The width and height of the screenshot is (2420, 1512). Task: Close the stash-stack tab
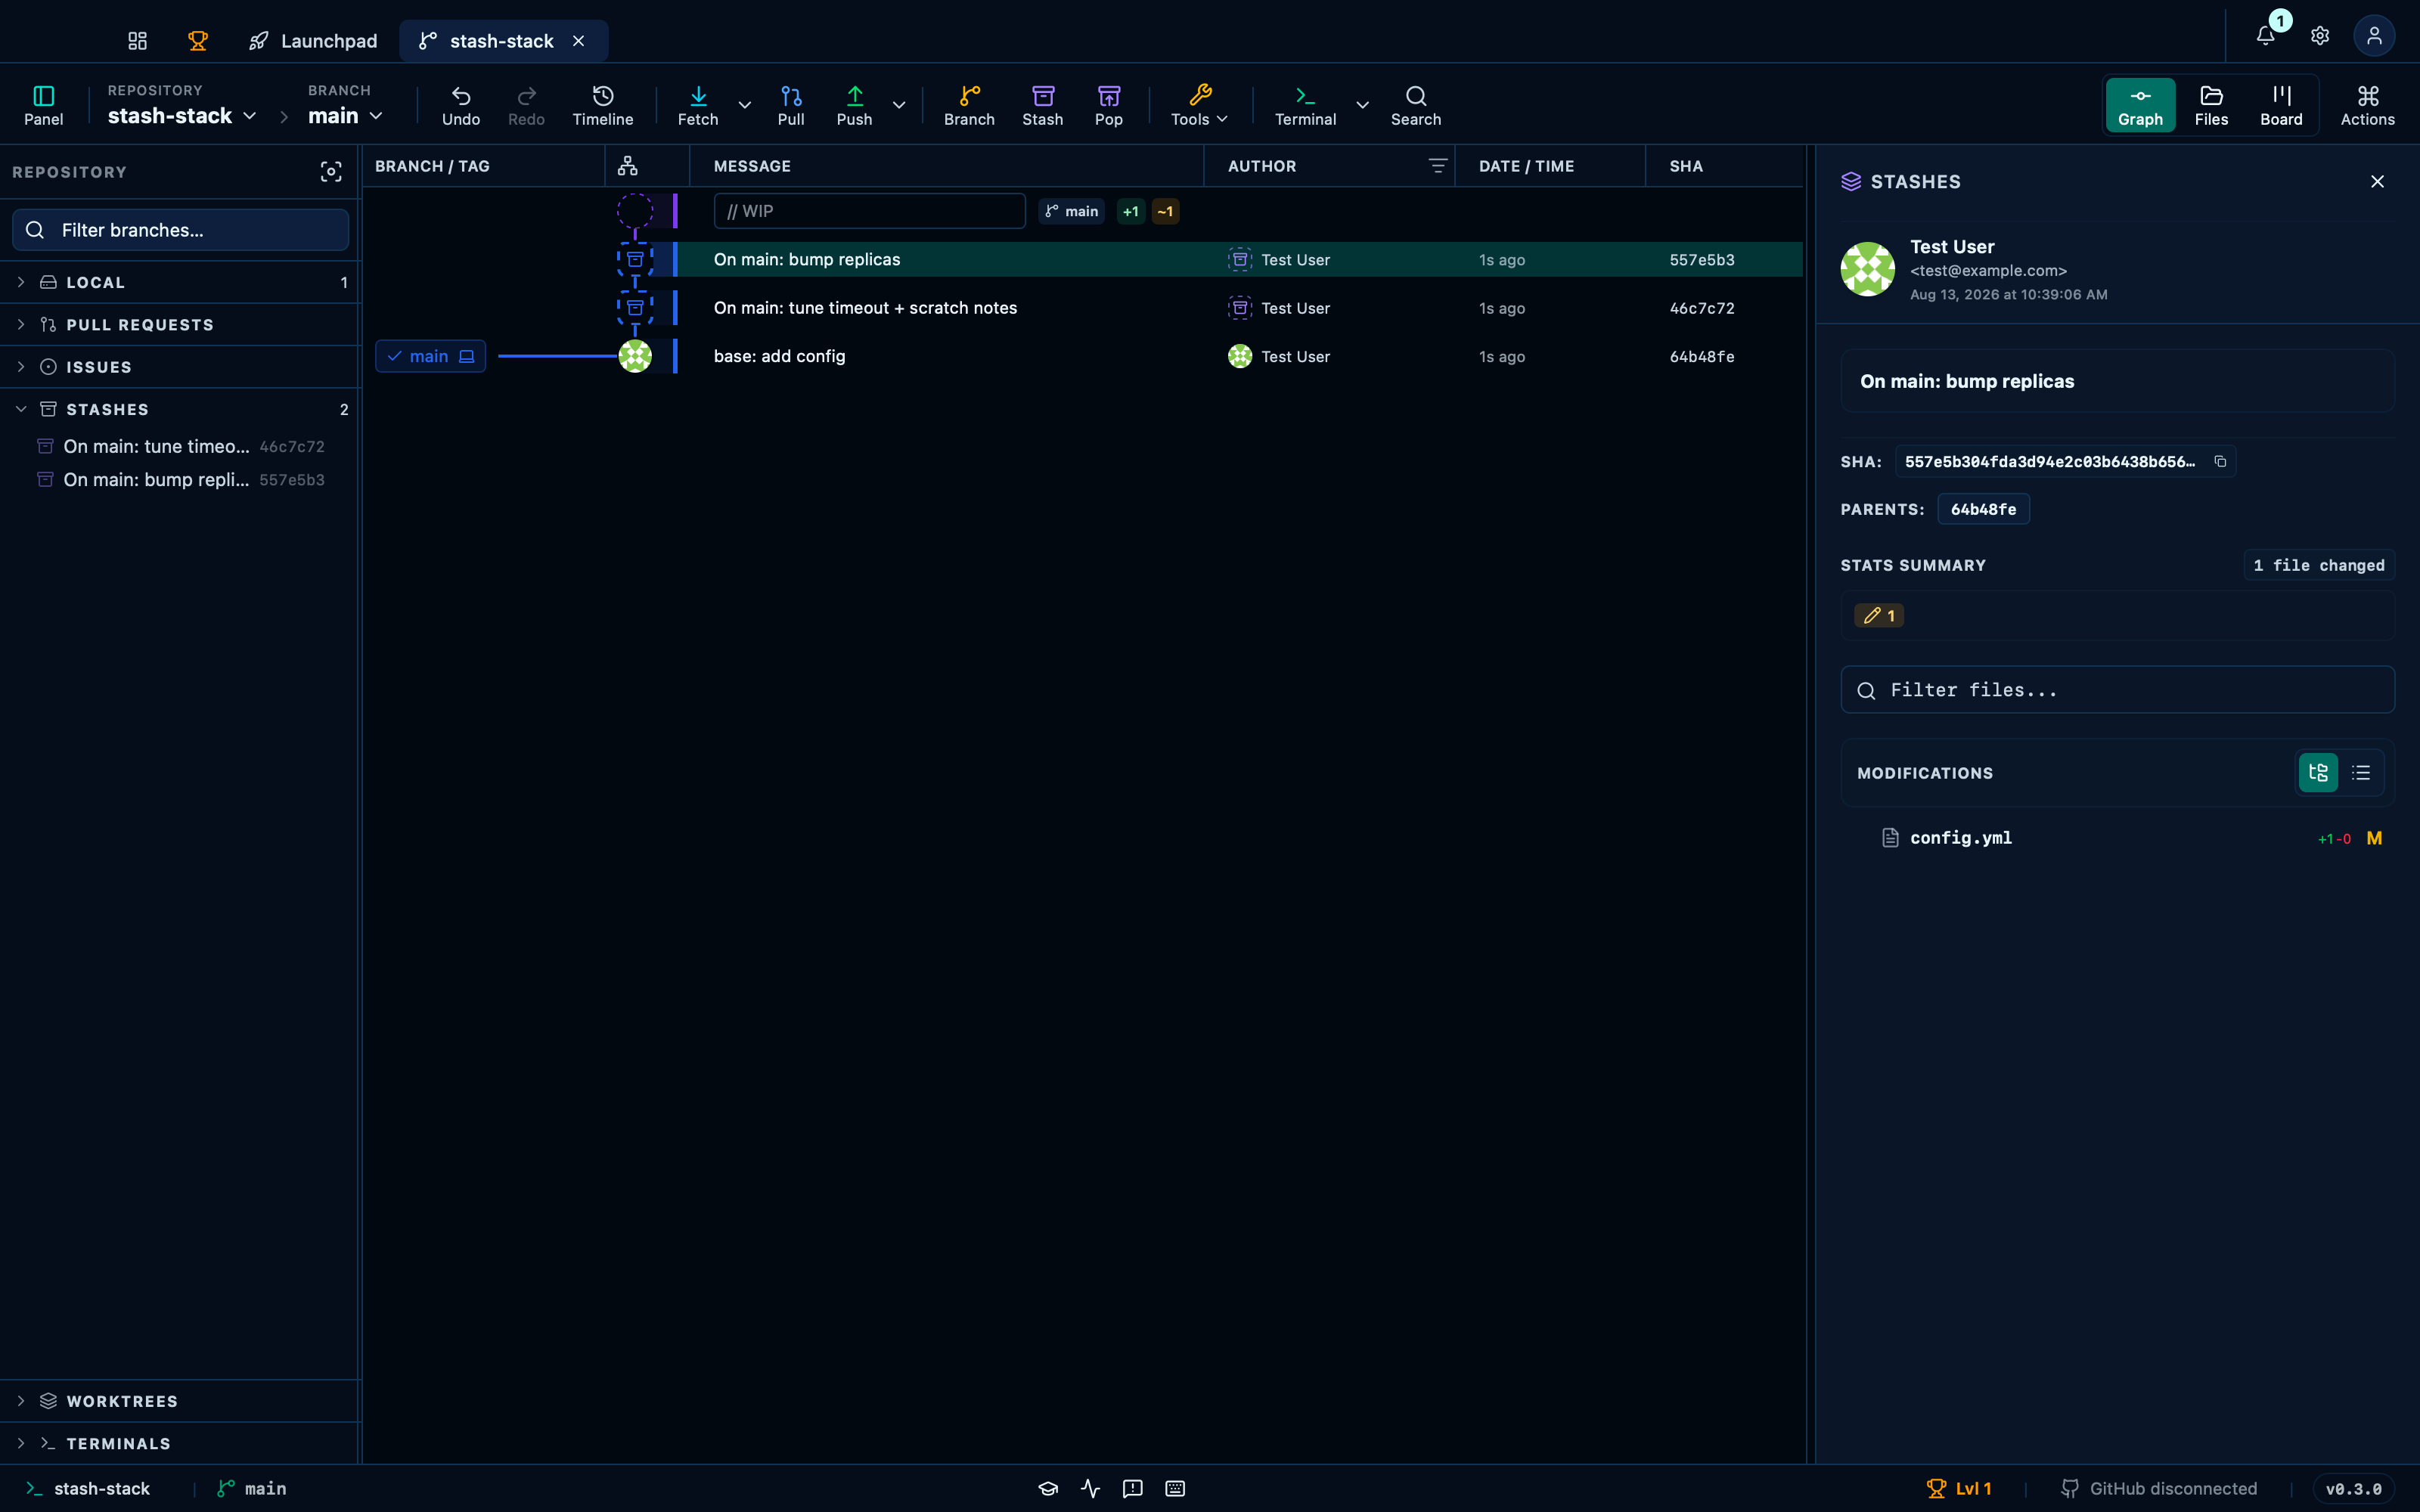pos(578,41)
